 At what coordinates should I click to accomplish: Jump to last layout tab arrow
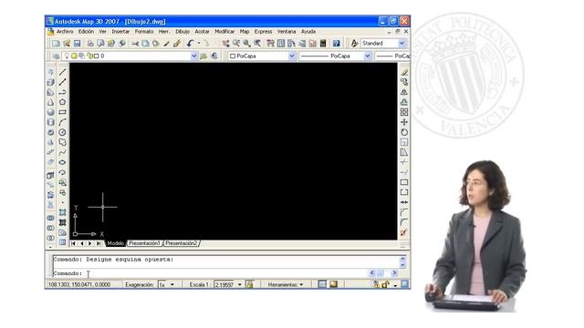[x=99, y=243]
